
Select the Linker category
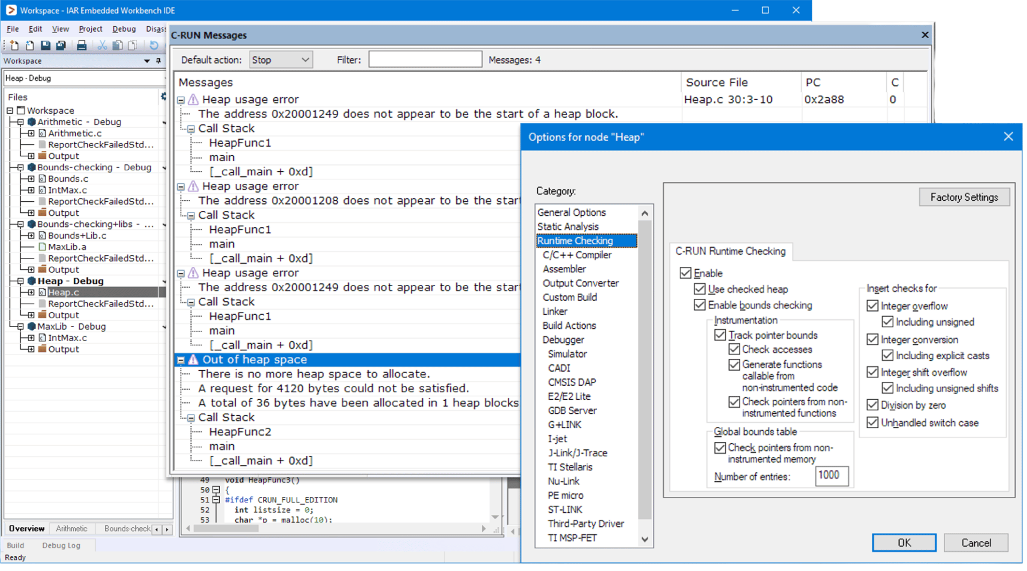coord(555,312)
